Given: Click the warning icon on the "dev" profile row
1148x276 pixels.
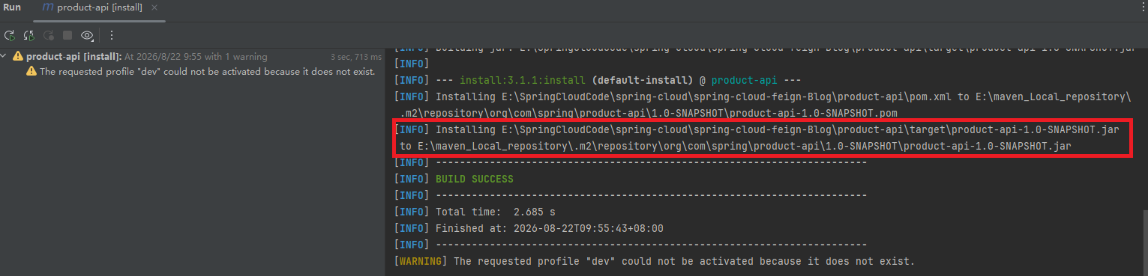Looking at the screenshot, I should point(31,71).
